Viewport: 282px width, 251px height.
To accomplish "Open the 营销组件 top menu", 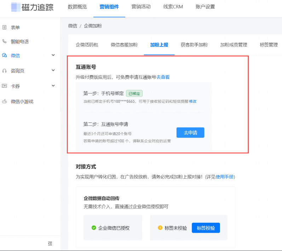I will coord(109,7).
